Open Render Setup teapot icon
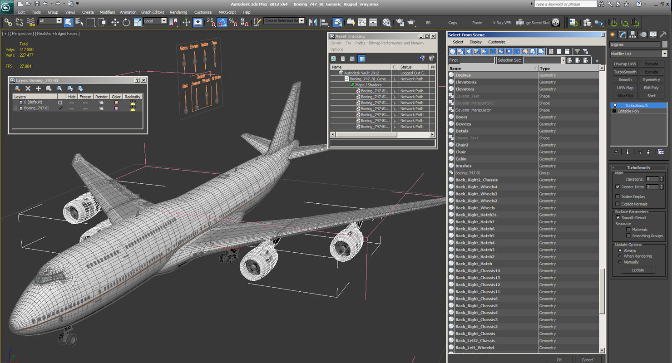 click(400, 22)
